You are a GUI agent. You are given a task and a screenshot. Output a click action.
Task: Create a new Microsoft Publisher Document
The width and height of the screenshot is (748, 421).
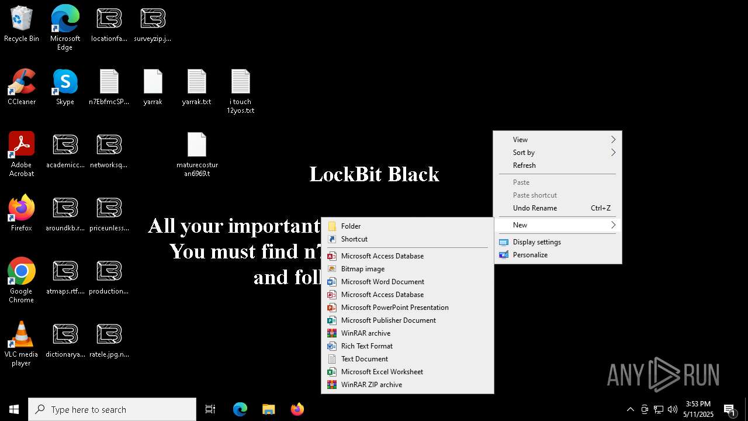(x=407, y=320)
